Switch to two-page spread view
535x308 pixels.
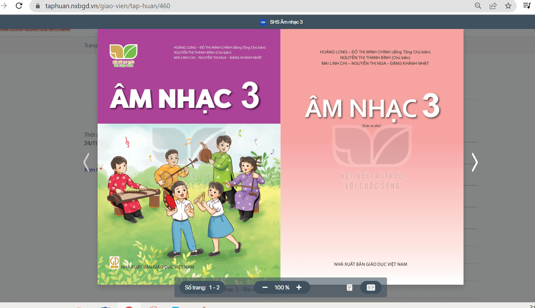click(371, 288)
